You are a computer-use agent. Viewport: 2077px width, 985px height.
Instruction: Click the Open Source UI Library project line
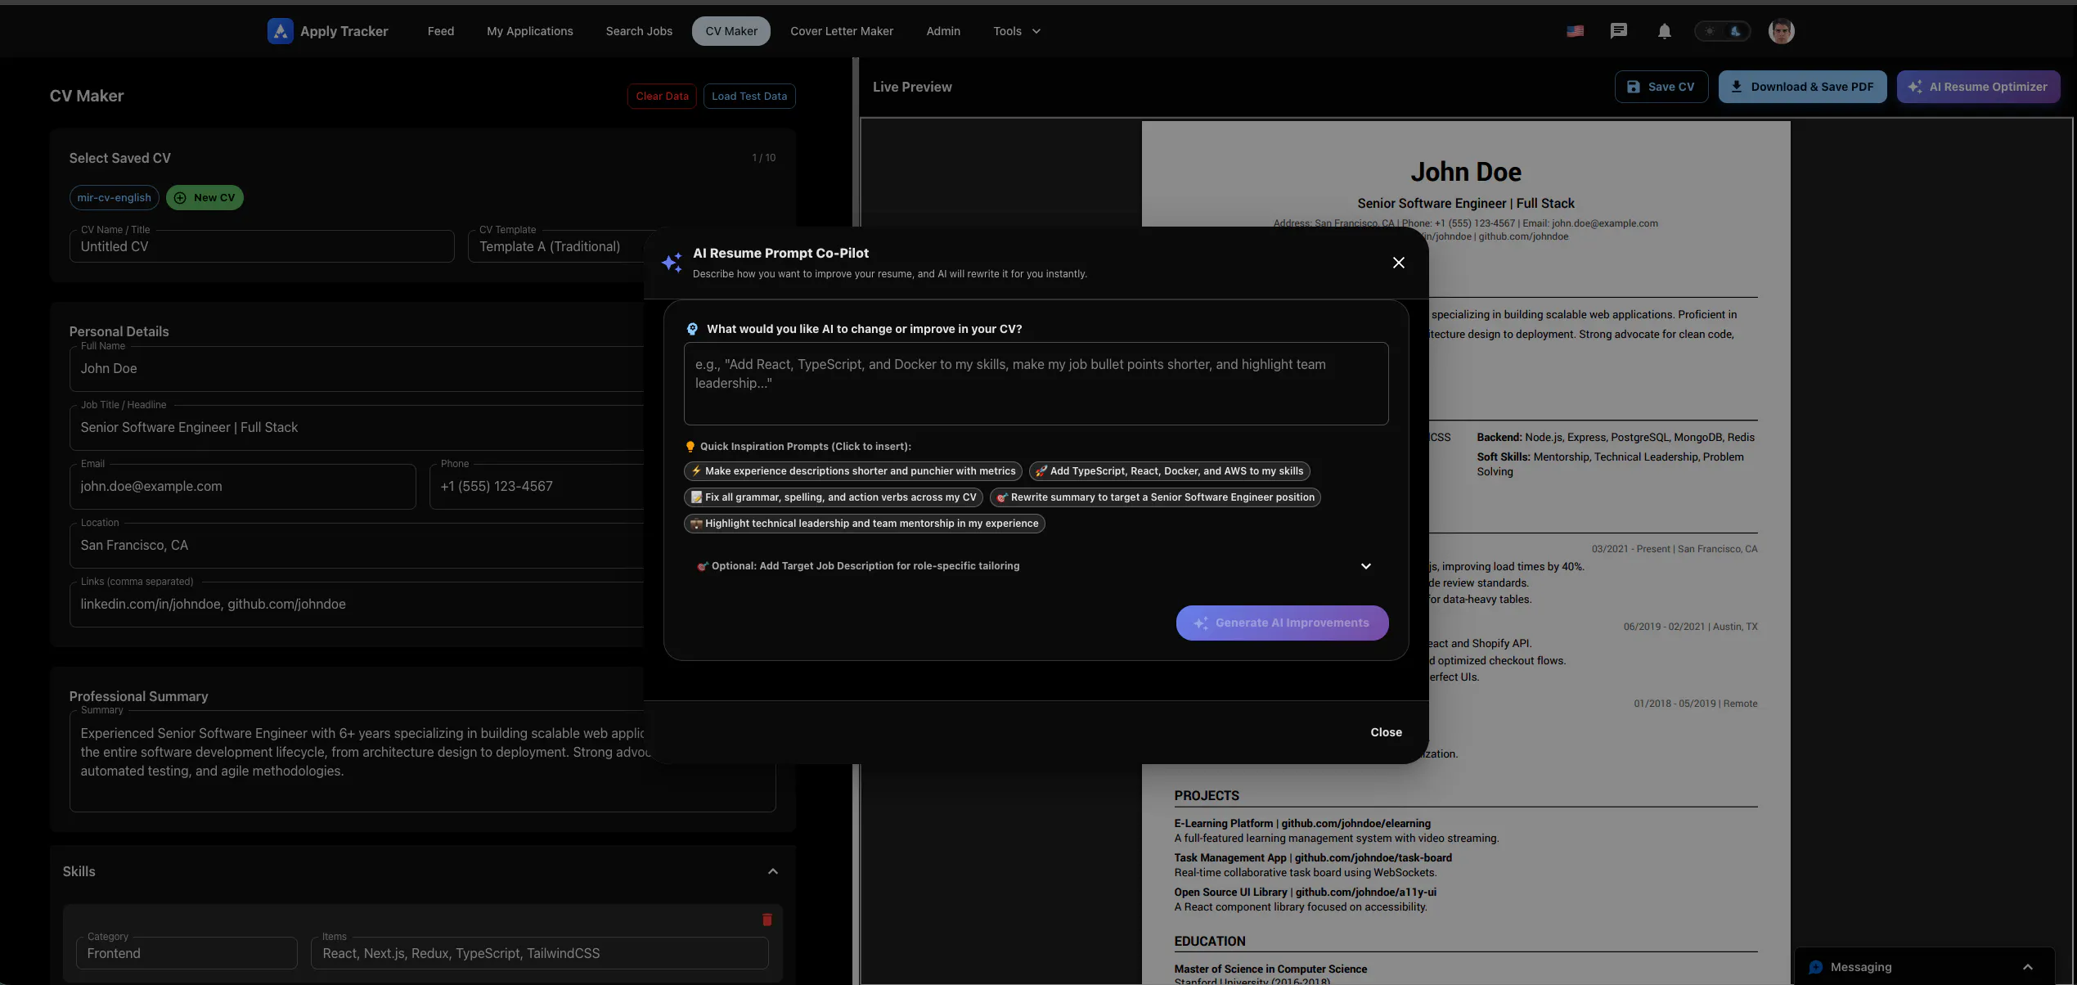point(1305,893)
